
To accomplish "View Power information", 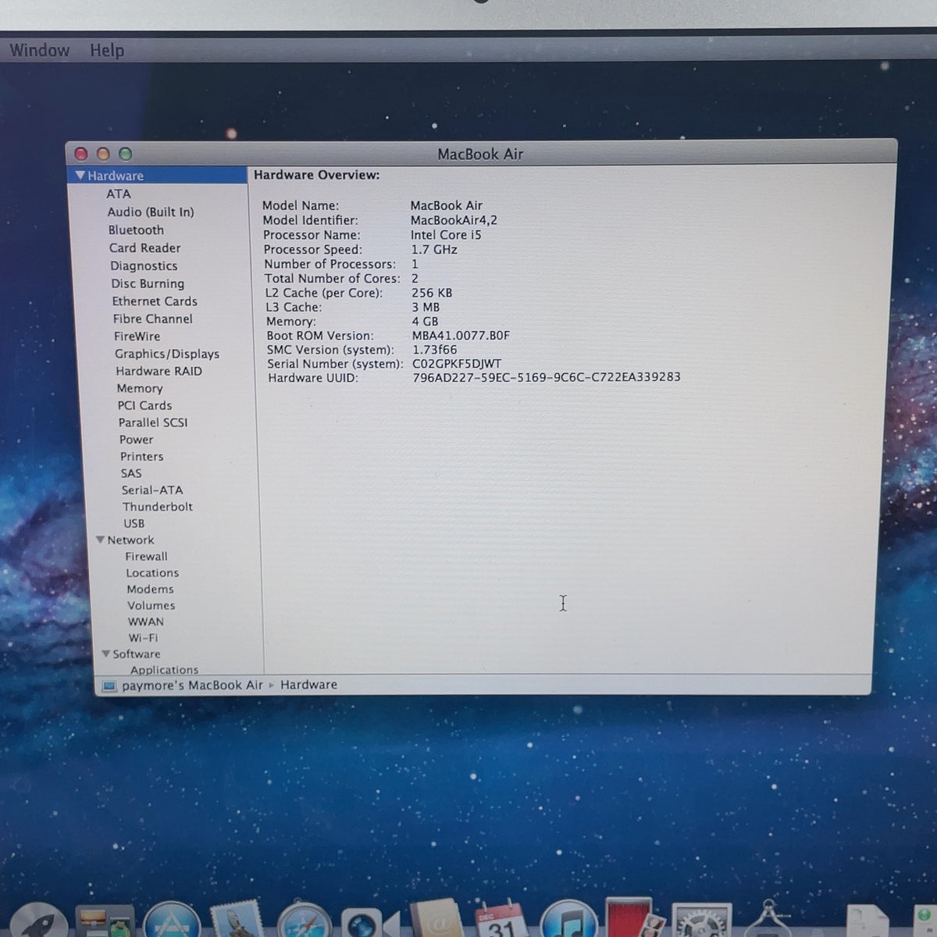I will point(136,440).
